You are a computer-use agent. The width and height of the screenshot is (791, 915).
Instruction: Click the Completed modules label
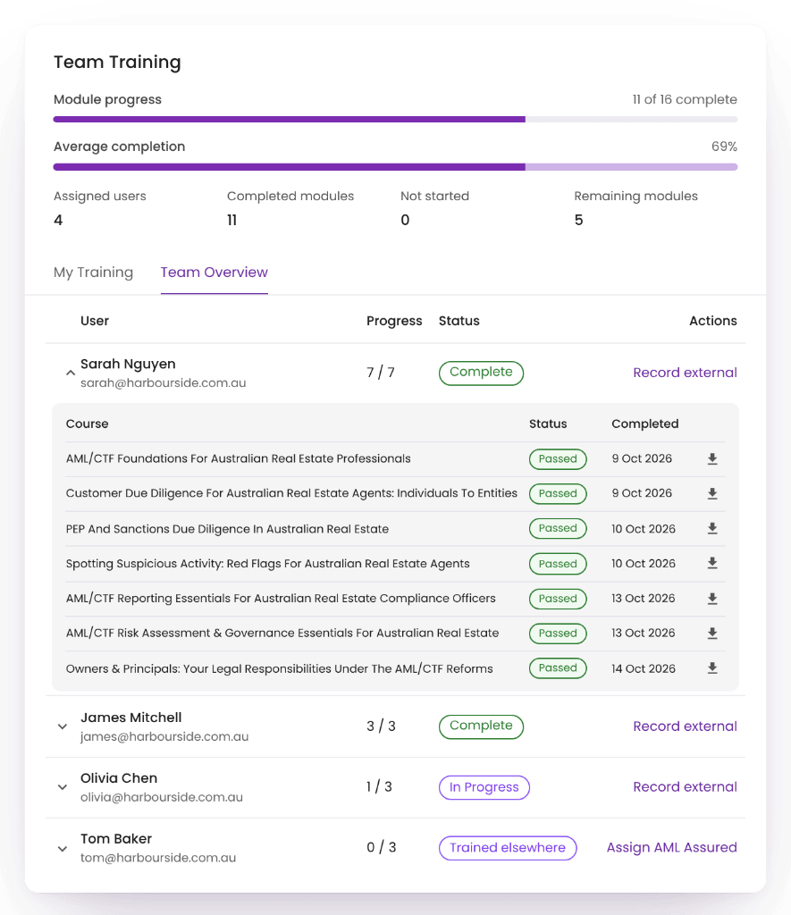tap(290, 196)
